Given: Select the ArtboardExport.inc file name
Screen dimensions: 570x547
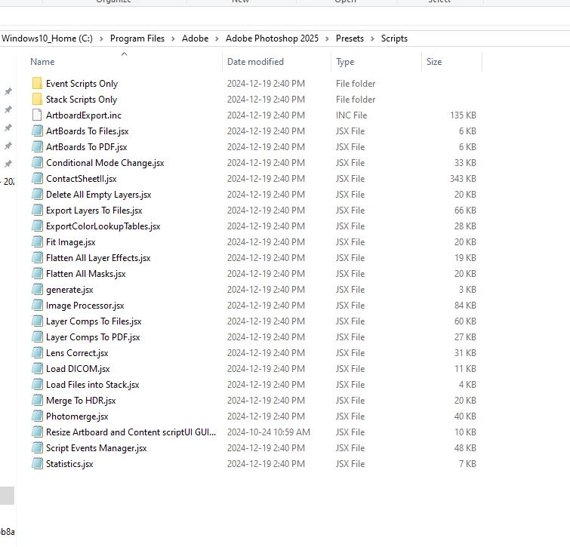Looking at the screenshot, I should (x=84, y=115).
